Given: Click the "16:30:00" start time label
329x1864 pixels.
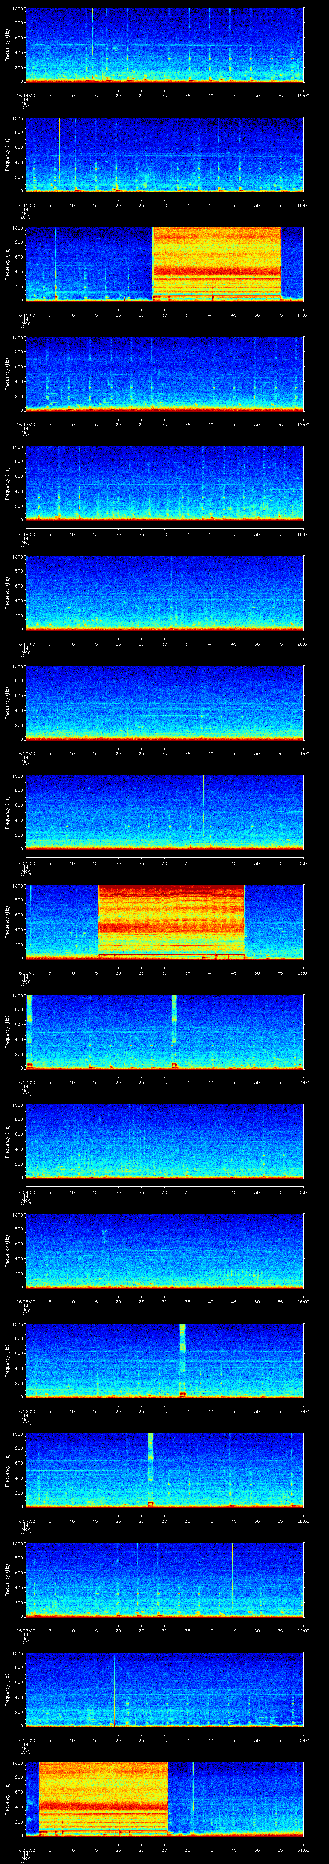Looking at the screenshot, I should tap(26, 1850).
